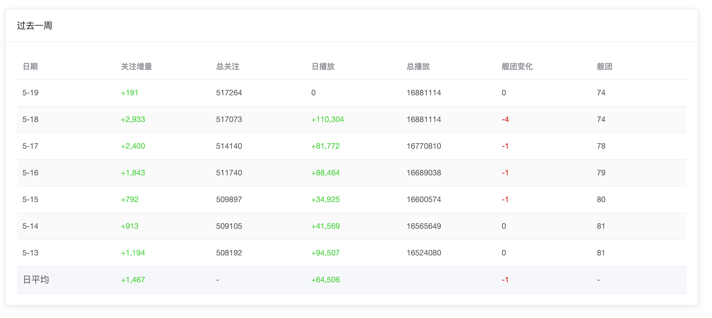The width and height of the screenshot is (712, 318).
Task: Click the +792 follower increase value
Action: (129, 199)
